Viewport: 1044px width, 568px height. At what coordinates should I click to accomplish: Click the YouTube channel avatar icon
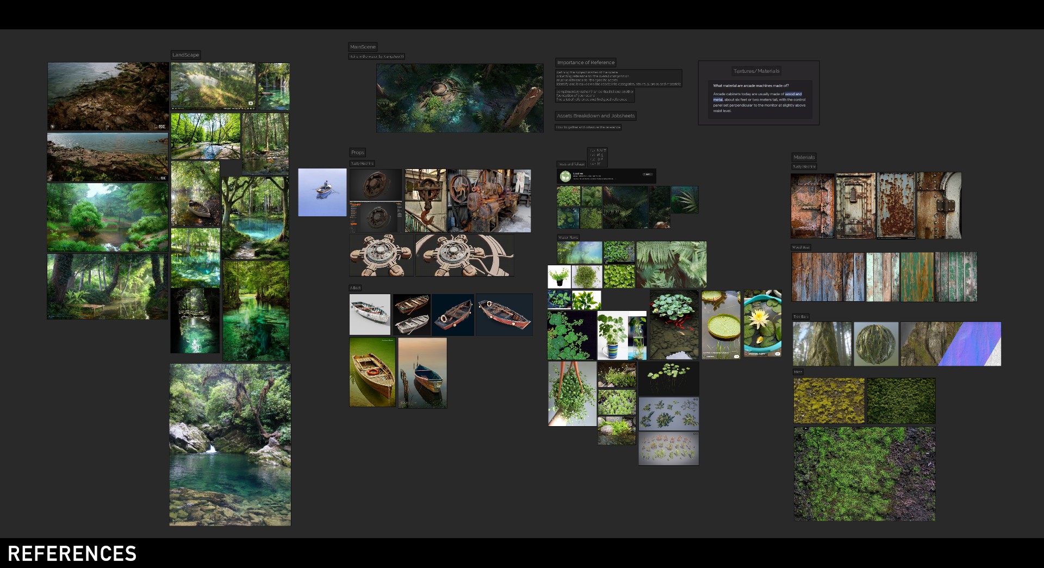coord(565,176)
